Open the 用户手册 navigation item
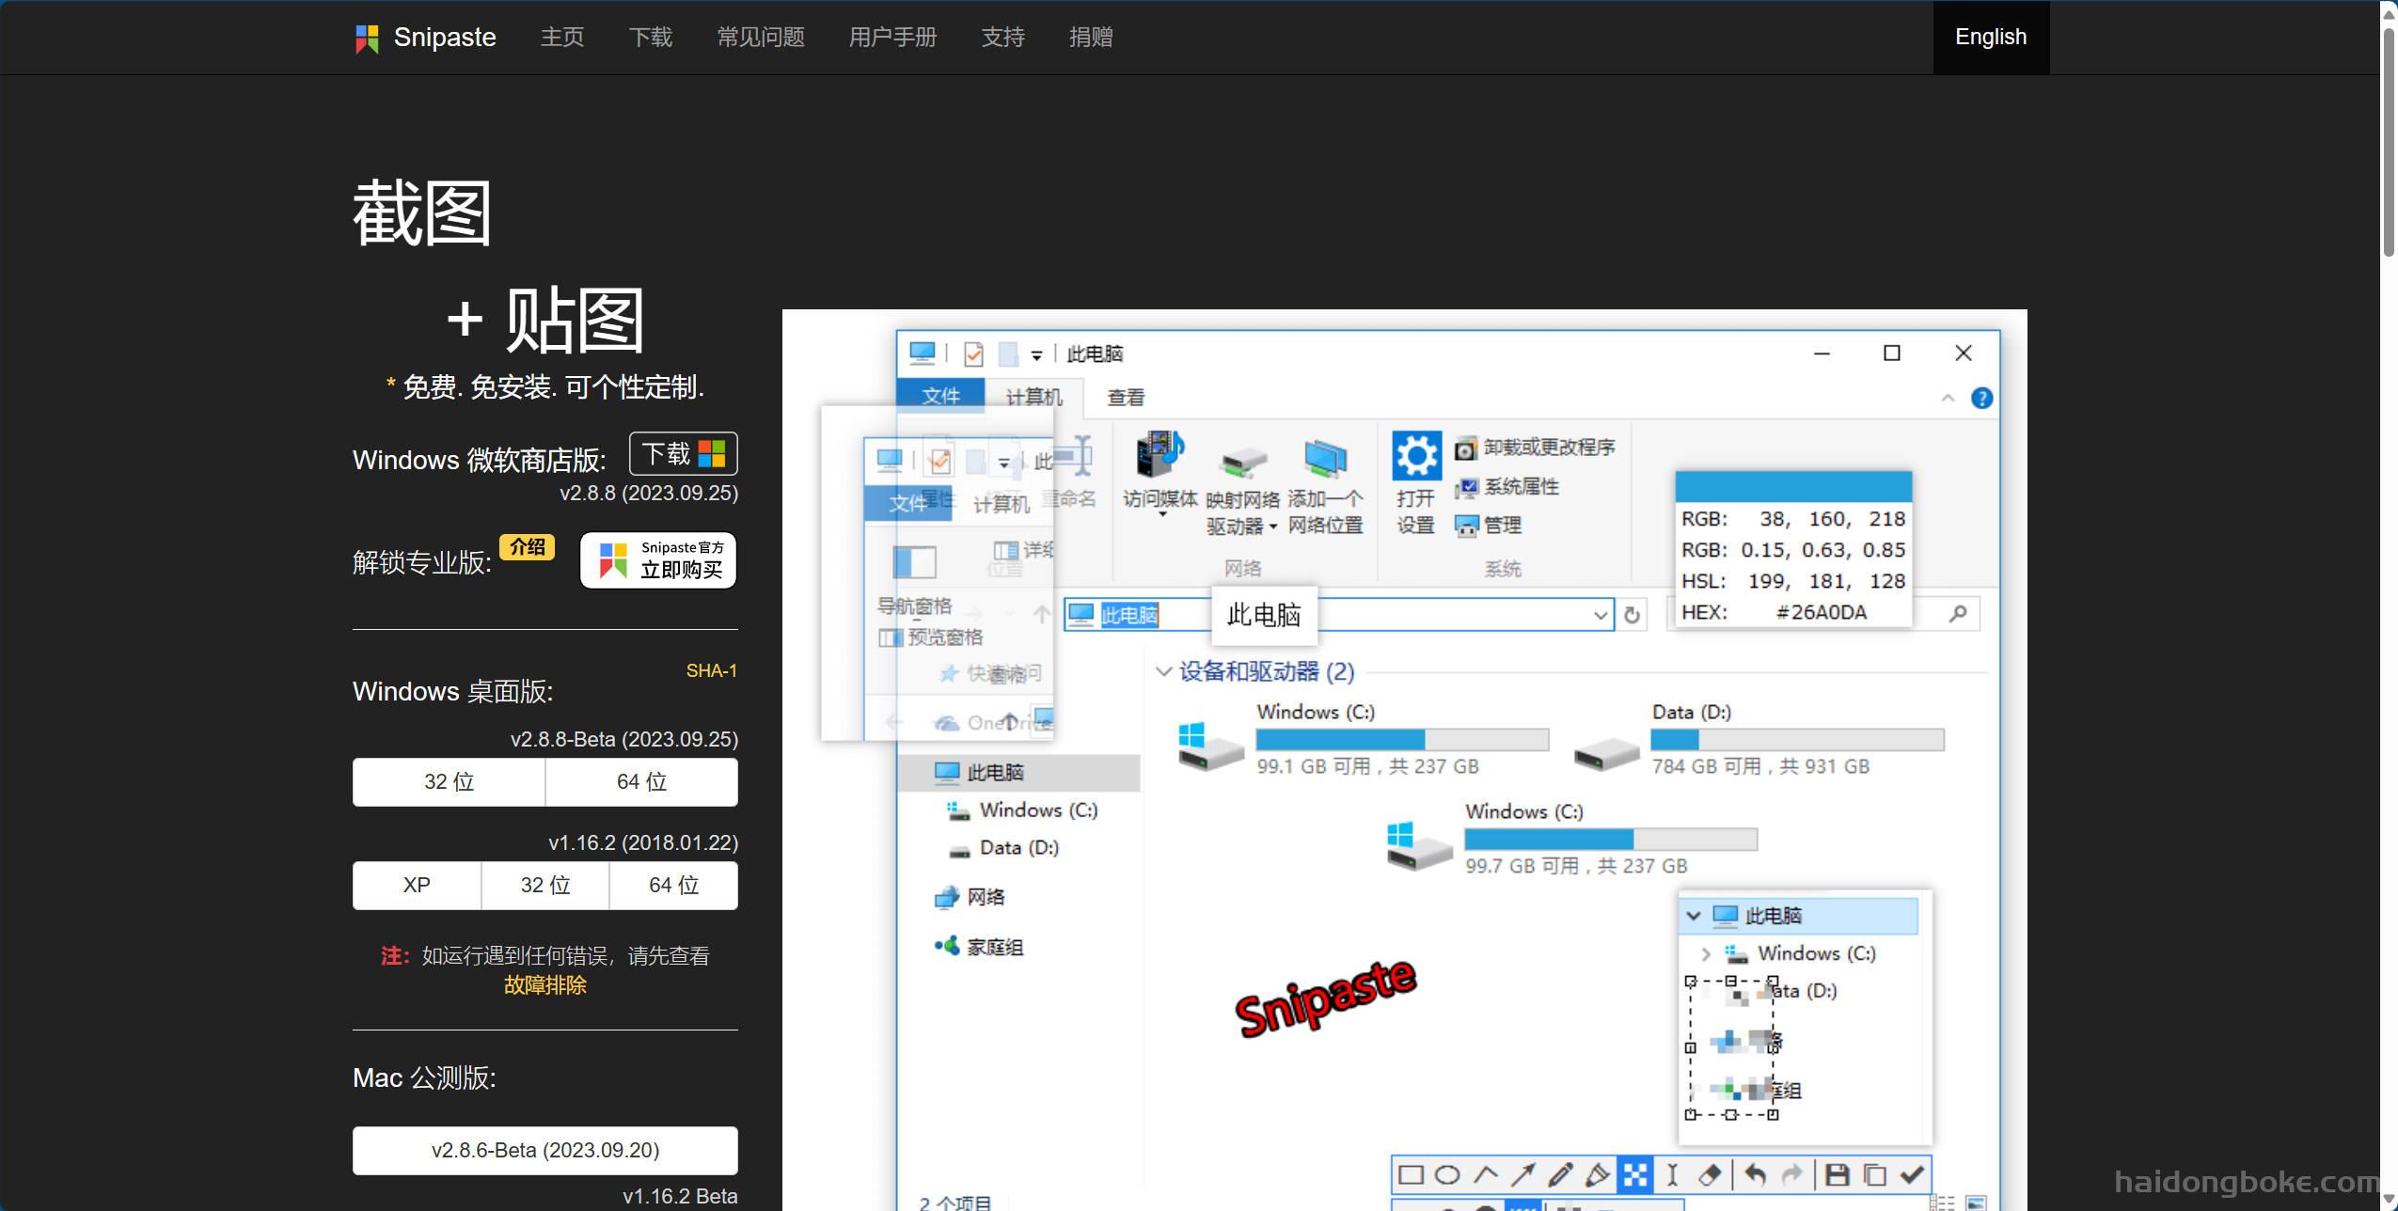 892,38
